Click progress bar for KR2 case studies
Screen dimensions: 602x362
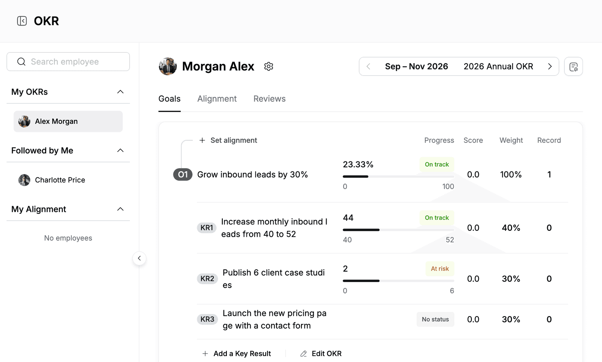pos(398,281)
